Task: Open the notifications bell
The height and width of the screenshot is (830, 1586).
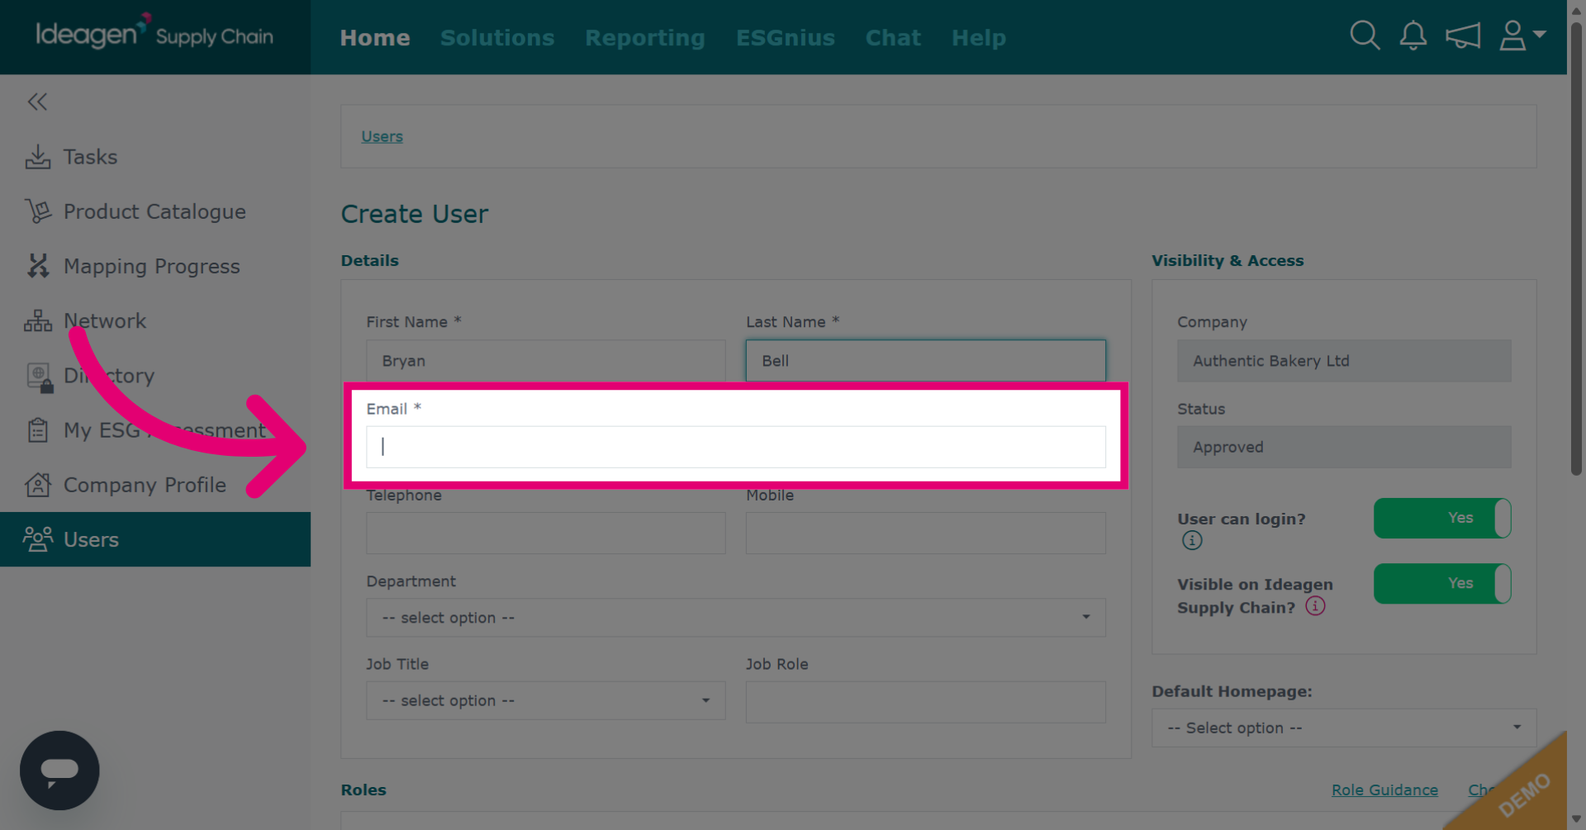Action: pyautogui.click(x=1413, y=36)
